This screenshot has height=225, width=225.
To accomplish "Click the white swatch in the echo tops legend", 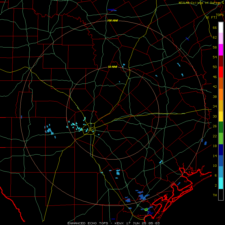I will point(221,27).
